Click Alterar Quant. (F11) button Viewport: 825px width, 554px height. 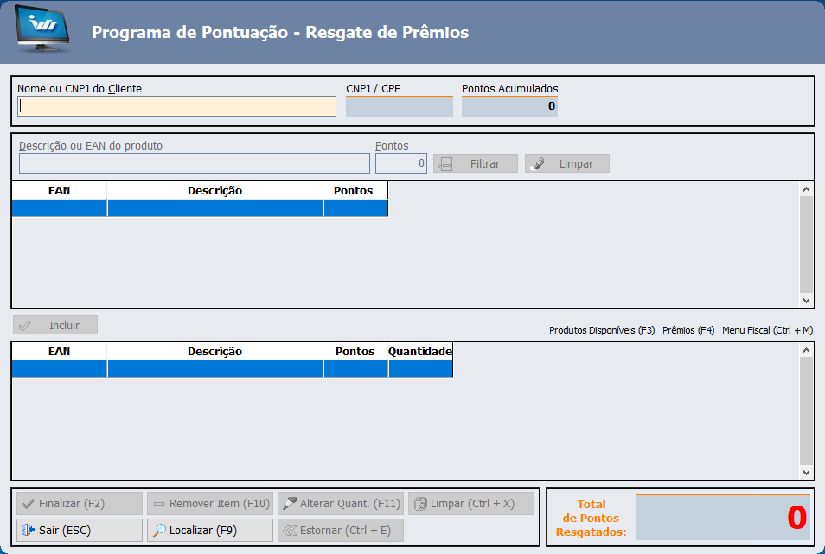340,503
